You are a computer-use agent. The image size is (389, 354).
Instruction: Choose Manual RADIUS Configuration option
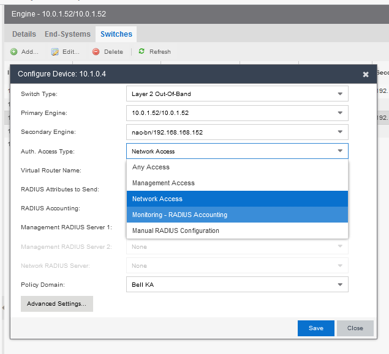[x=175, y=230]
